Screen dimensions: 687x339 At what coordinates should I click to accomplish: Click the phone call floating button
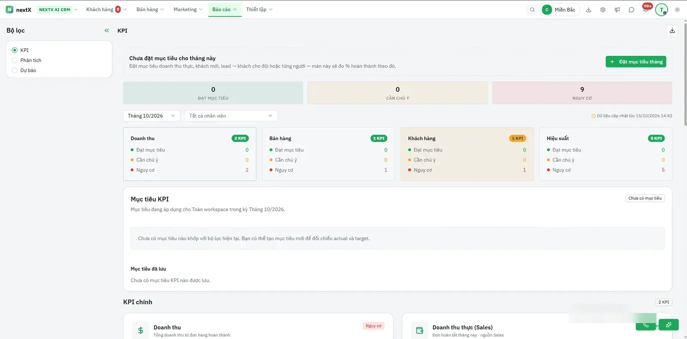click(646, 325)
